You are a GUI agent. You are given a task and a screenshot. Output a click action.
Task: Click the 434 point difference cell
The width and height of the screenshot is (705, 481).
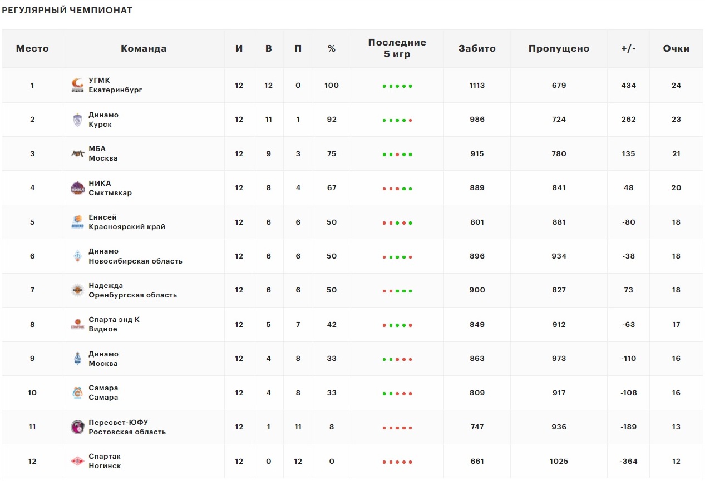pos(628,86)
